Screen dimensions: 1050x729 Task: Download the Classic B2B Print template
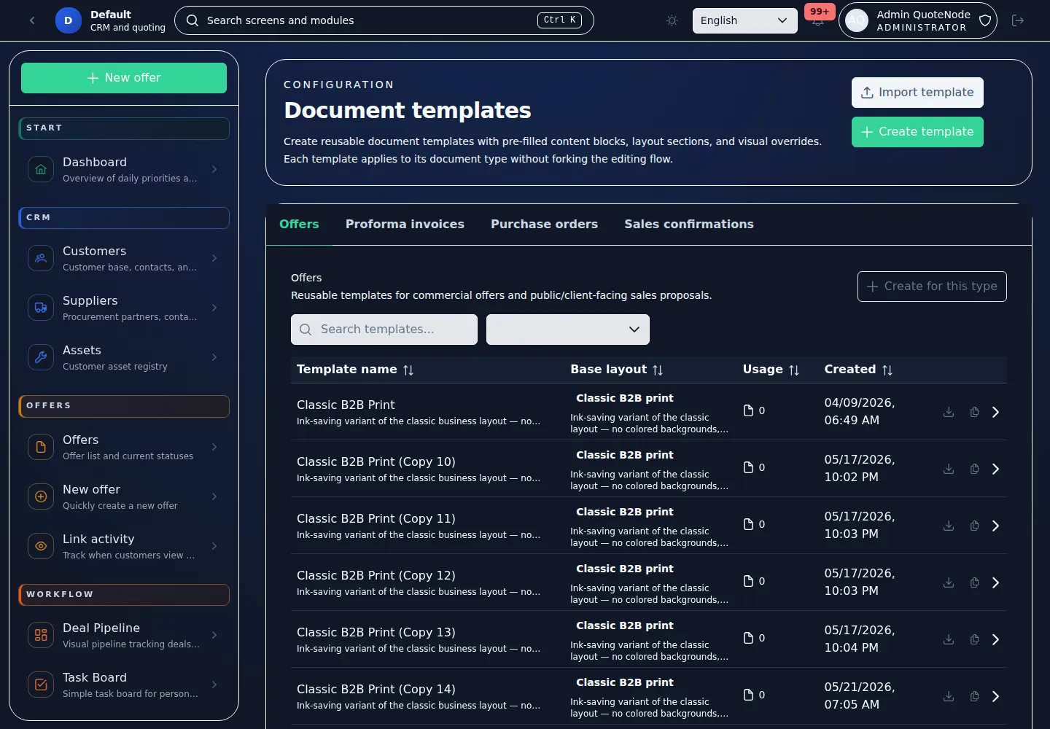point(949,412)
